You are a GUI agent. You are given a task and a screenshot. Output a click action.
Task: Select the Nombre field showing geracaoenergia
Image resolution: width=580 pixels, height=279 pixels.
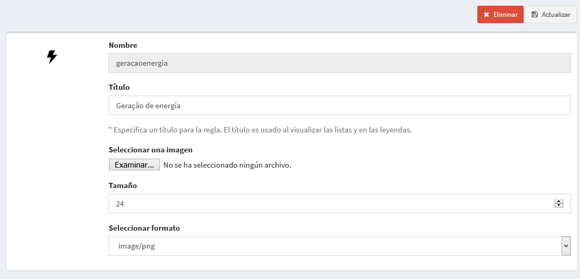click(x=339, y=63)
